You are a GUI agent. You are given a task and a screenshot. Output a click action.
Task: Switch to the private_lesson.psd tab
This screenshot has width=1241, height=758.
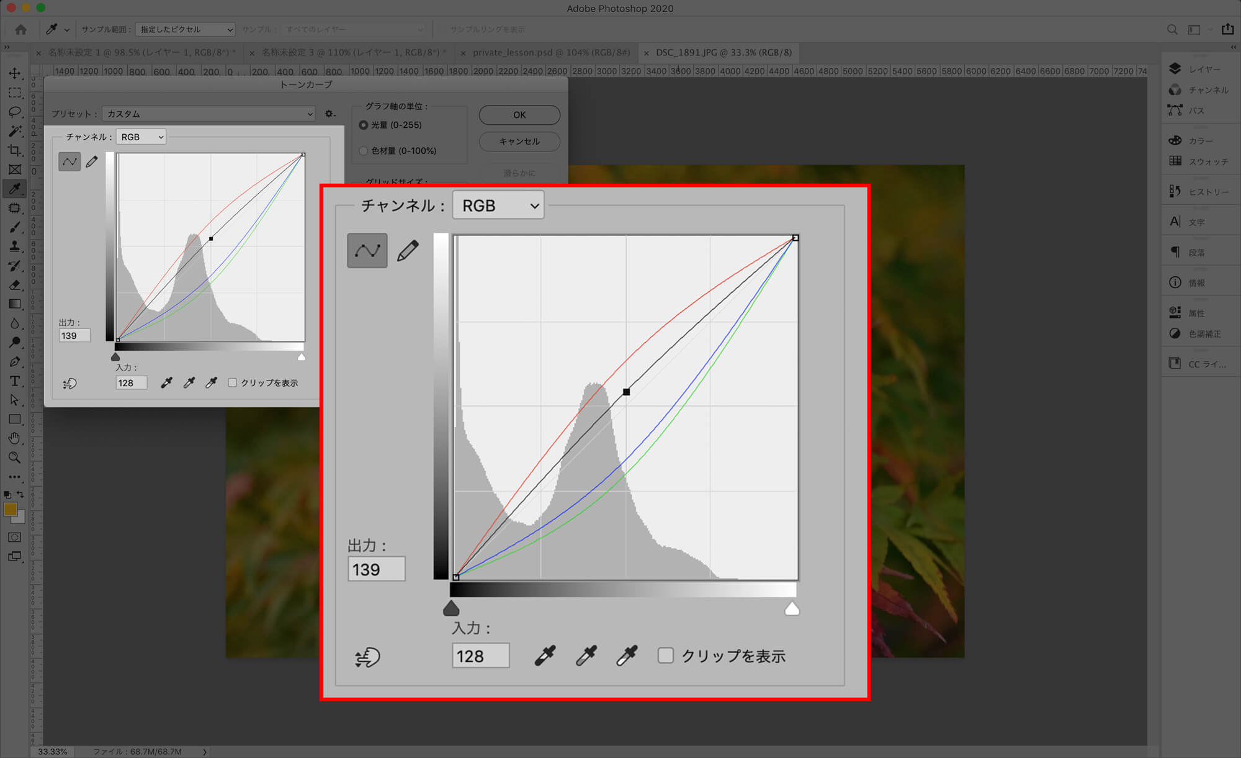click(550, 52)
